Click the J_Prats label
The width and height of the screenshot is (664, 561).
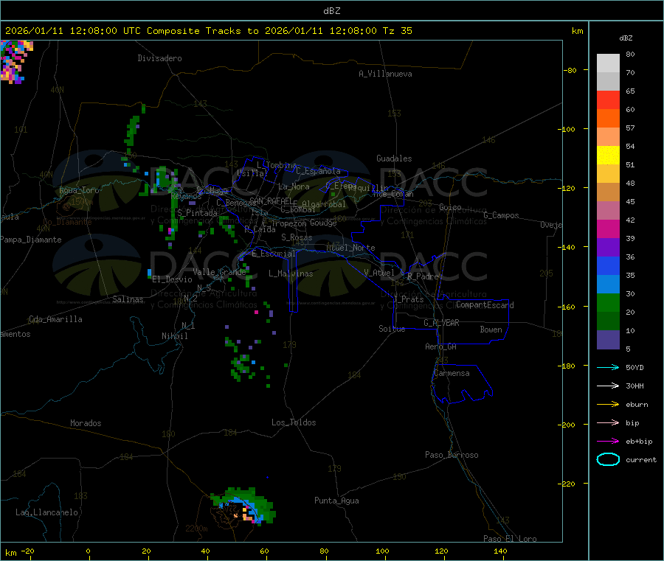tap(409, 299)
